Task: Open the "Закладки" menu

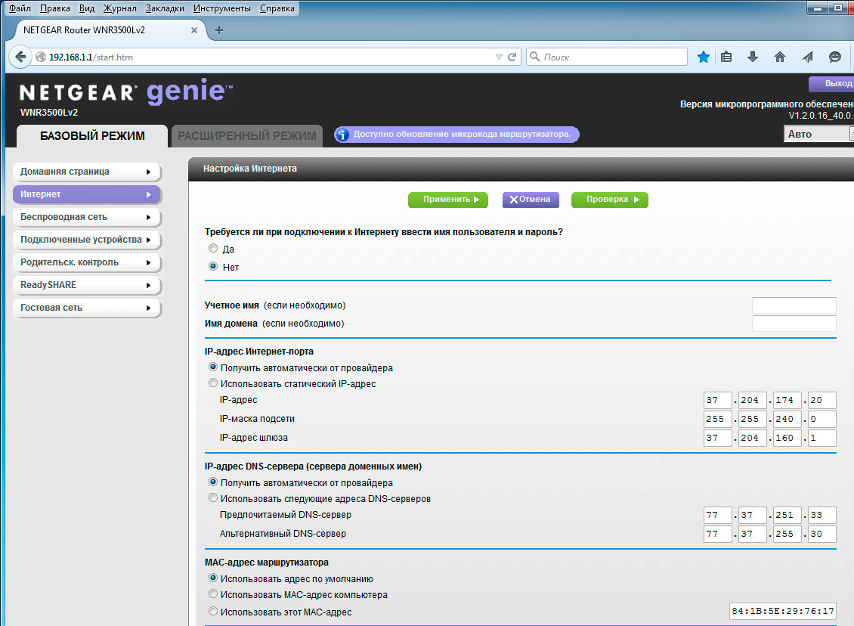Action: 164,8
